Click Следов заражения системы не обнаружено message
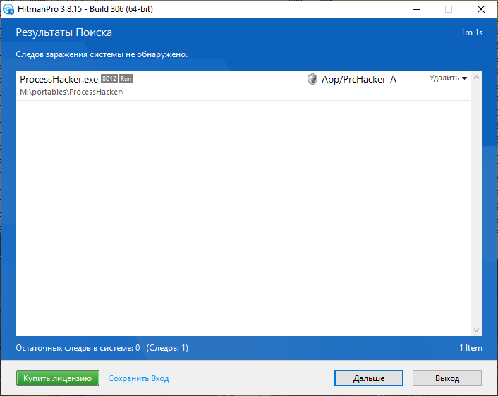Image resolution: width=498 pixels, height=396 pixels. click(x=102, y=54)
